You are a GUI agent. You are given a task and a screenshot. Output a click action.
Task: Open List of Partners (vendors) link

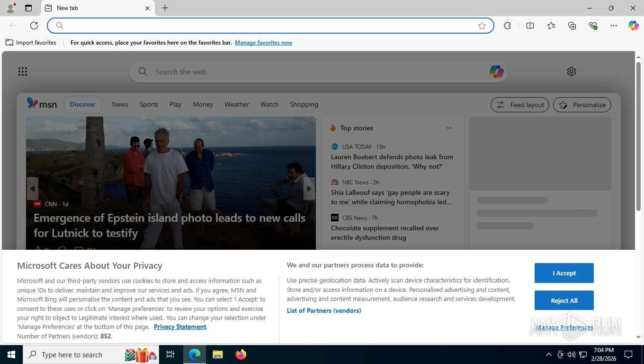tap(324, 310)
